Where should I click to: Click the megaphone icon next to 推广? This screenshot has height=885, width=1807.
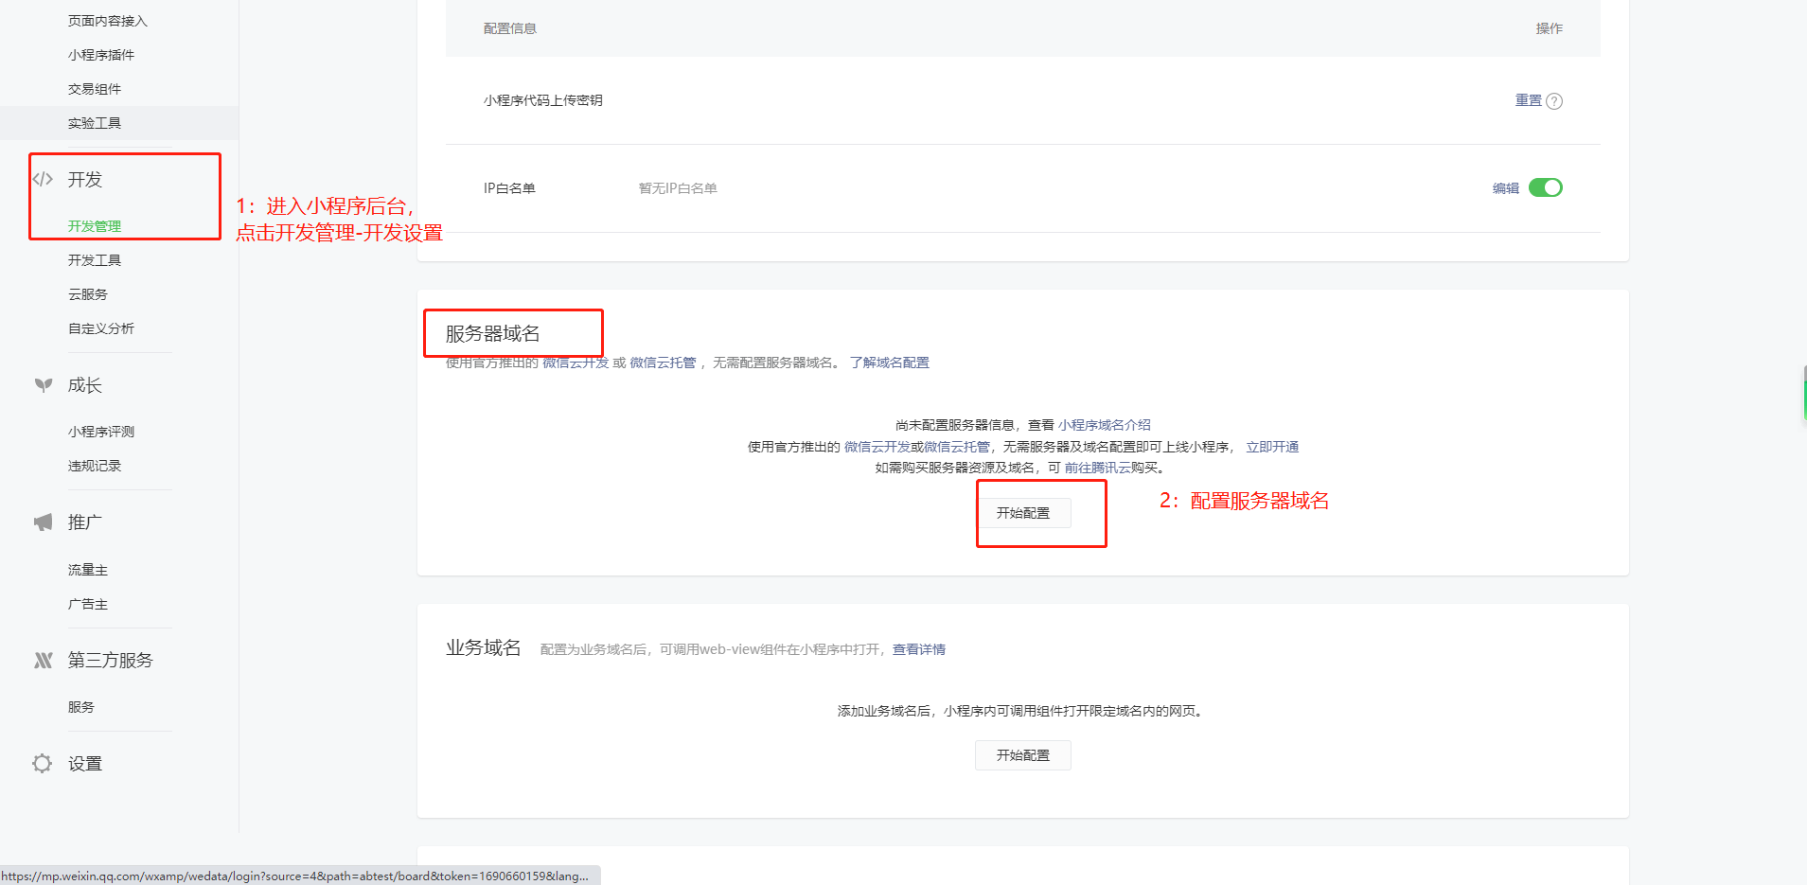click(x=43, y=522)
